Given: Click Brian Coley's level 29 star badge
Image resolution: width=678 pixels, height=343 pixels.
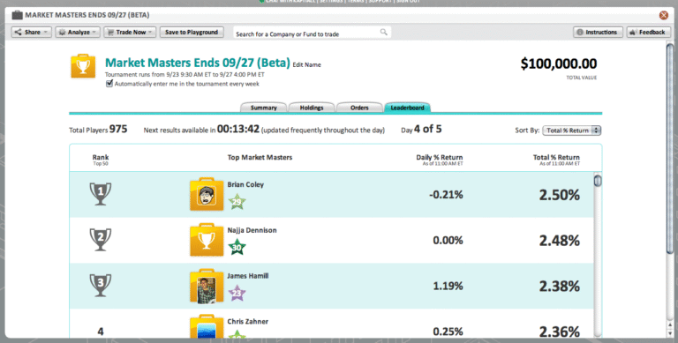Looking at the screenshot, I should tap(237, 201).
